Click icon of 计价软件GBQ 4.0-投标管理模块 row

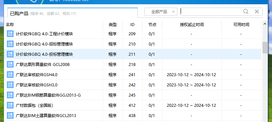(10, 54)
